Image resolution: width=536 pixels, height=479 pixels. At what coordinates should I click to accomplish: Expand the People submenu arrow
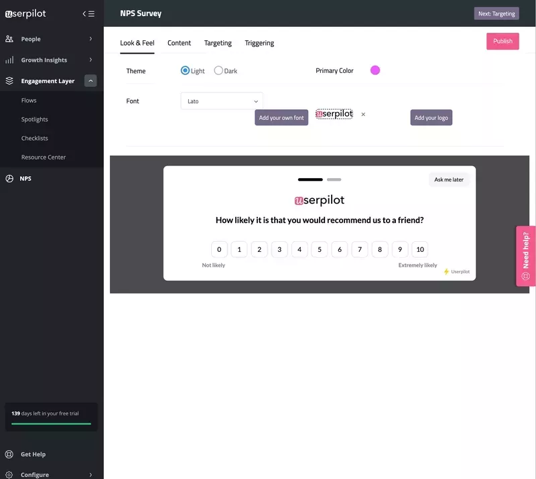[90, 39]
